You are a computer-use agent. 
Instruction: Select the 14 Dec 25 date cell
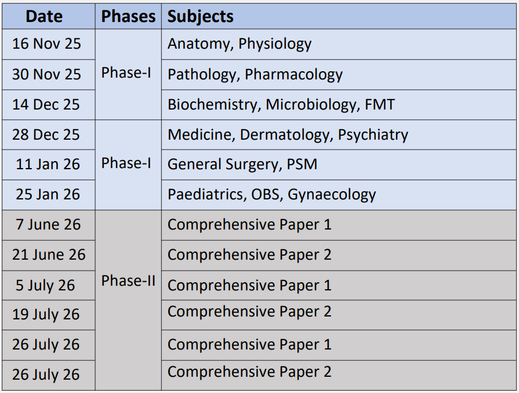click(x=46, y=104)
